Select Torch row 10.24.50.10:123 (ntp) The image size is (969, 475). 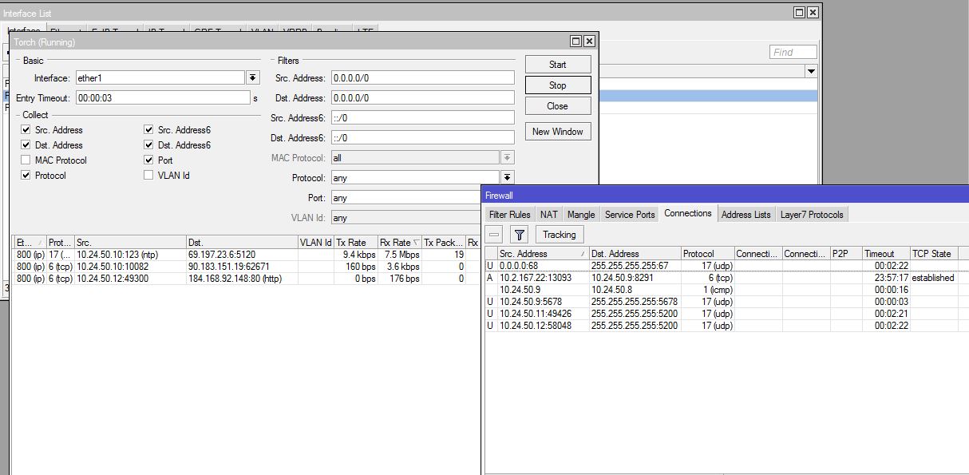pos(247,254)
